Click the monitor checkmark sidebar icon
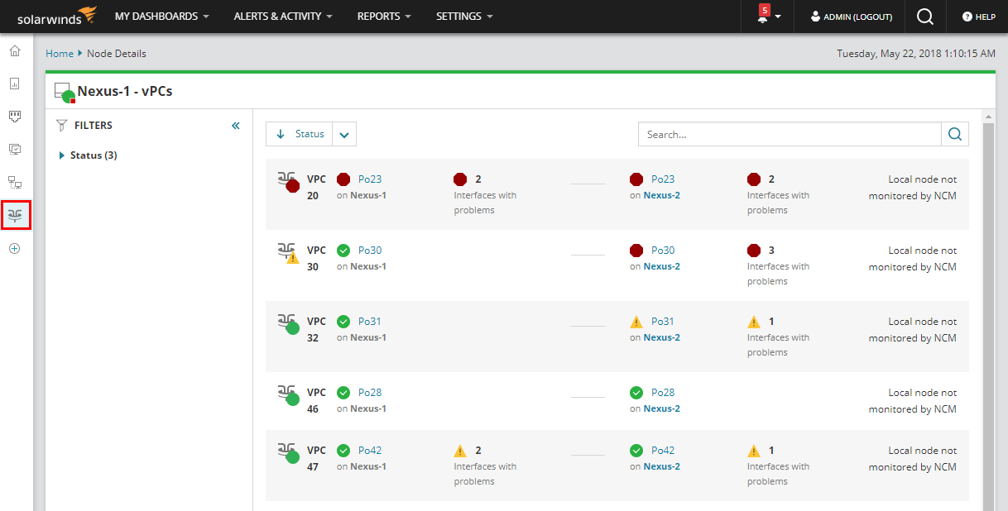This screenshot has height=511, width=1008. [x=14, y=150]
